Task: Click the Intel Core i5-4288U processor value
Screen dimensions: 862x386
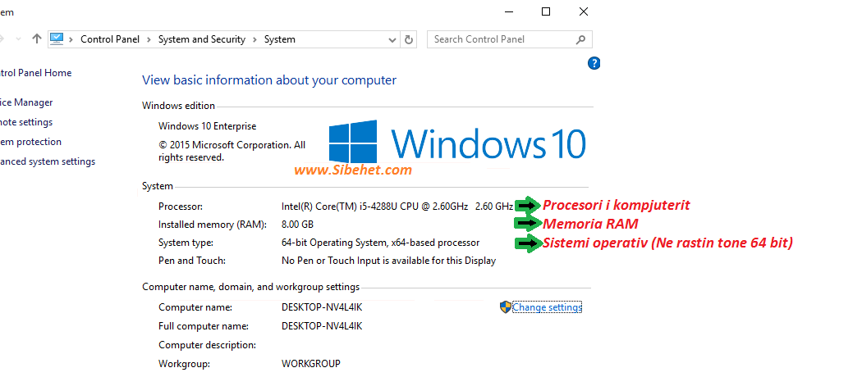Action: tap(397, 207)
